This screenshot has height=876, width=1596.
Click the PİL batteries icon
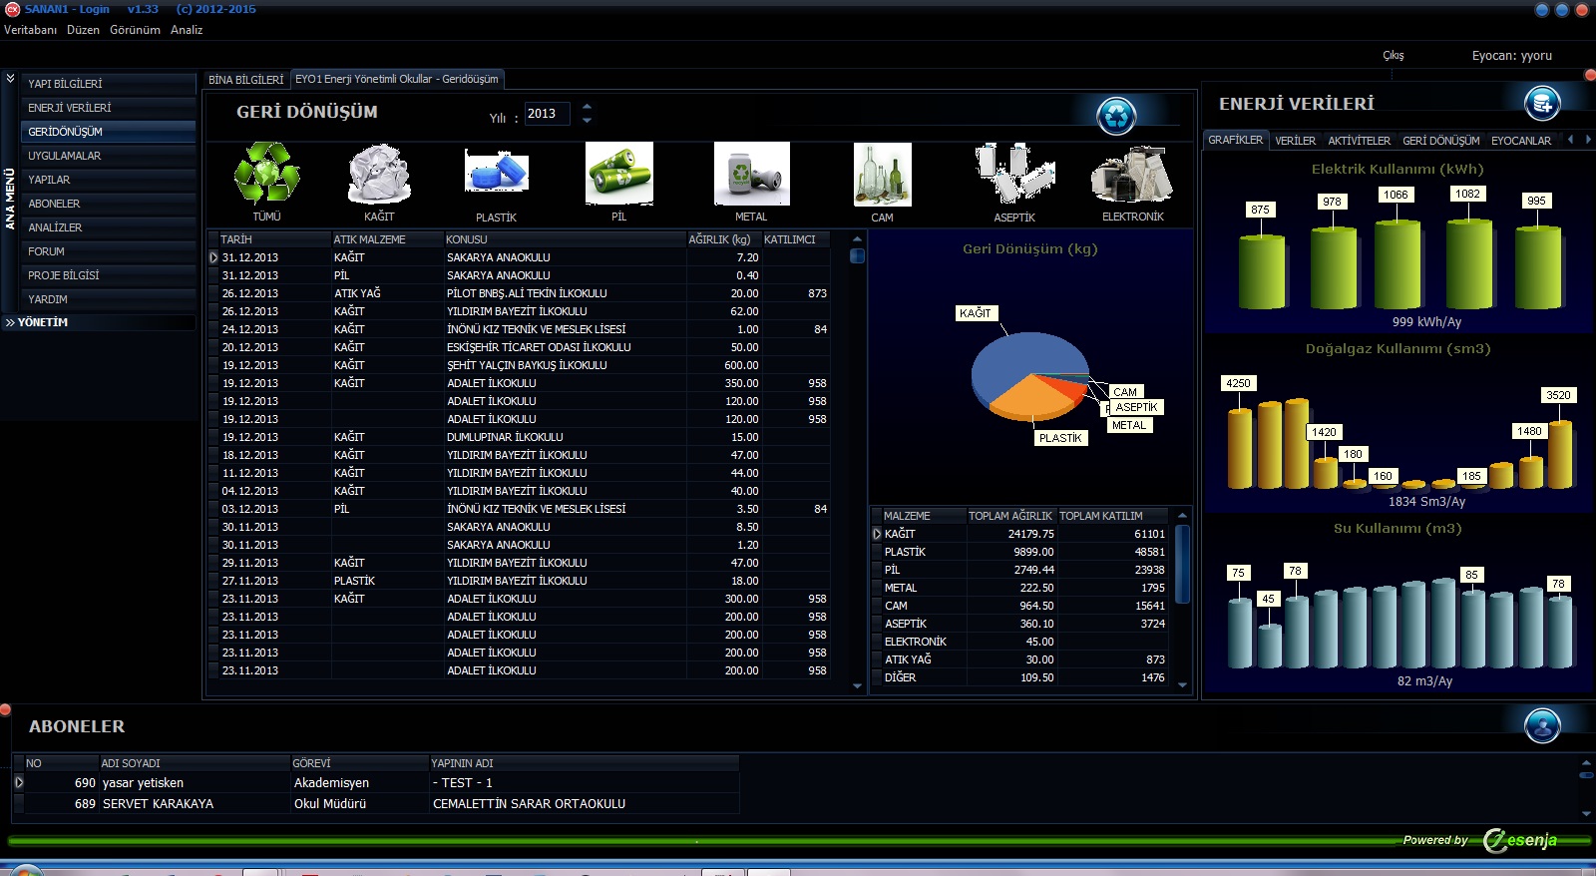(x=618, y=174)
